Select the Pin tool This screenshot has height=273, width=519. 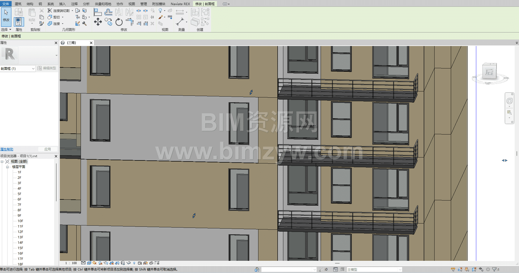coord(152,17)
